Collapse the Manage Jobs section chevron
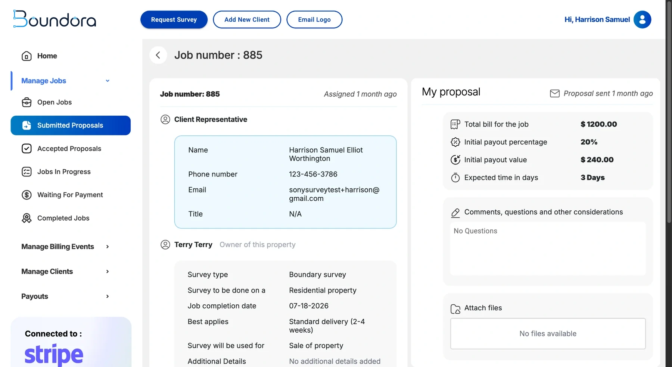The width and height of the screenshot is (672, 367). tap(108, 81)
